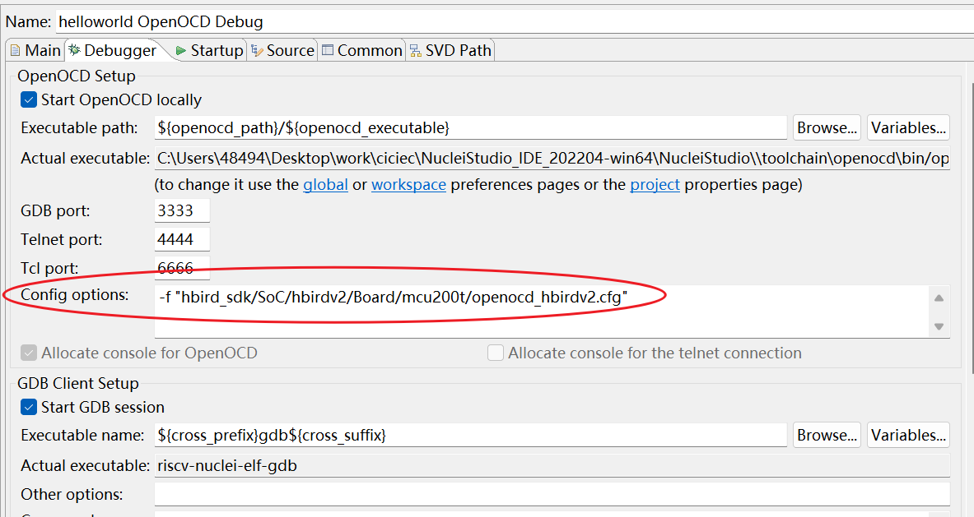This screenshot has width=974, height=517.
Task: Open the workspace preferences link
Action: point(408,185)
